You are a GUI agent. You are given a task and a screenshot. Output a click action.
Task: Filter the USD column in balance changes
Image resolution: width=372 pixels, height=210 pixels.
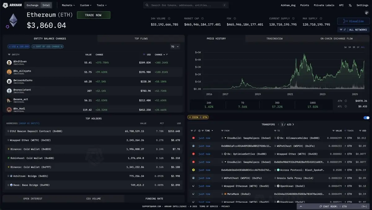click(x=144, y=55)
